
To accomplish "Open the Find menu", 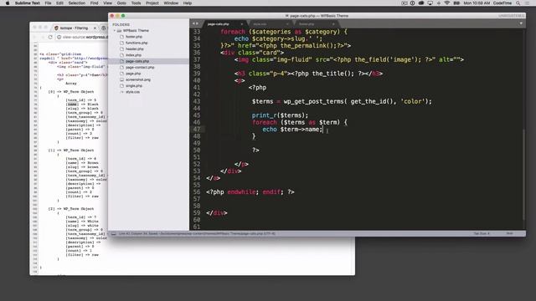I will [94, 3].
